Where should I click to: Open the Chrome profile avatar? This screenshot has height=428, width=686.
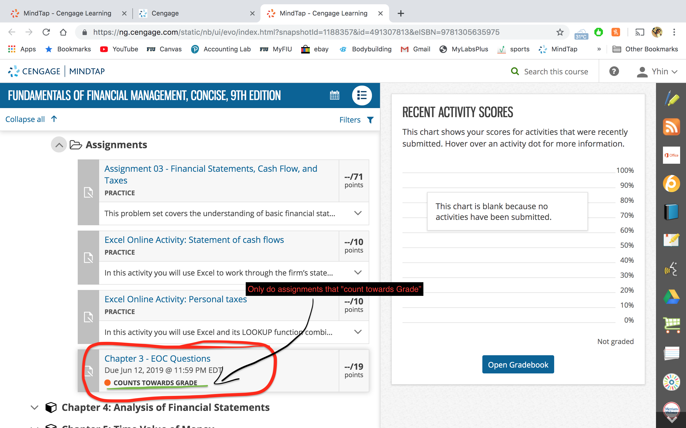click(x=657, y=32)
